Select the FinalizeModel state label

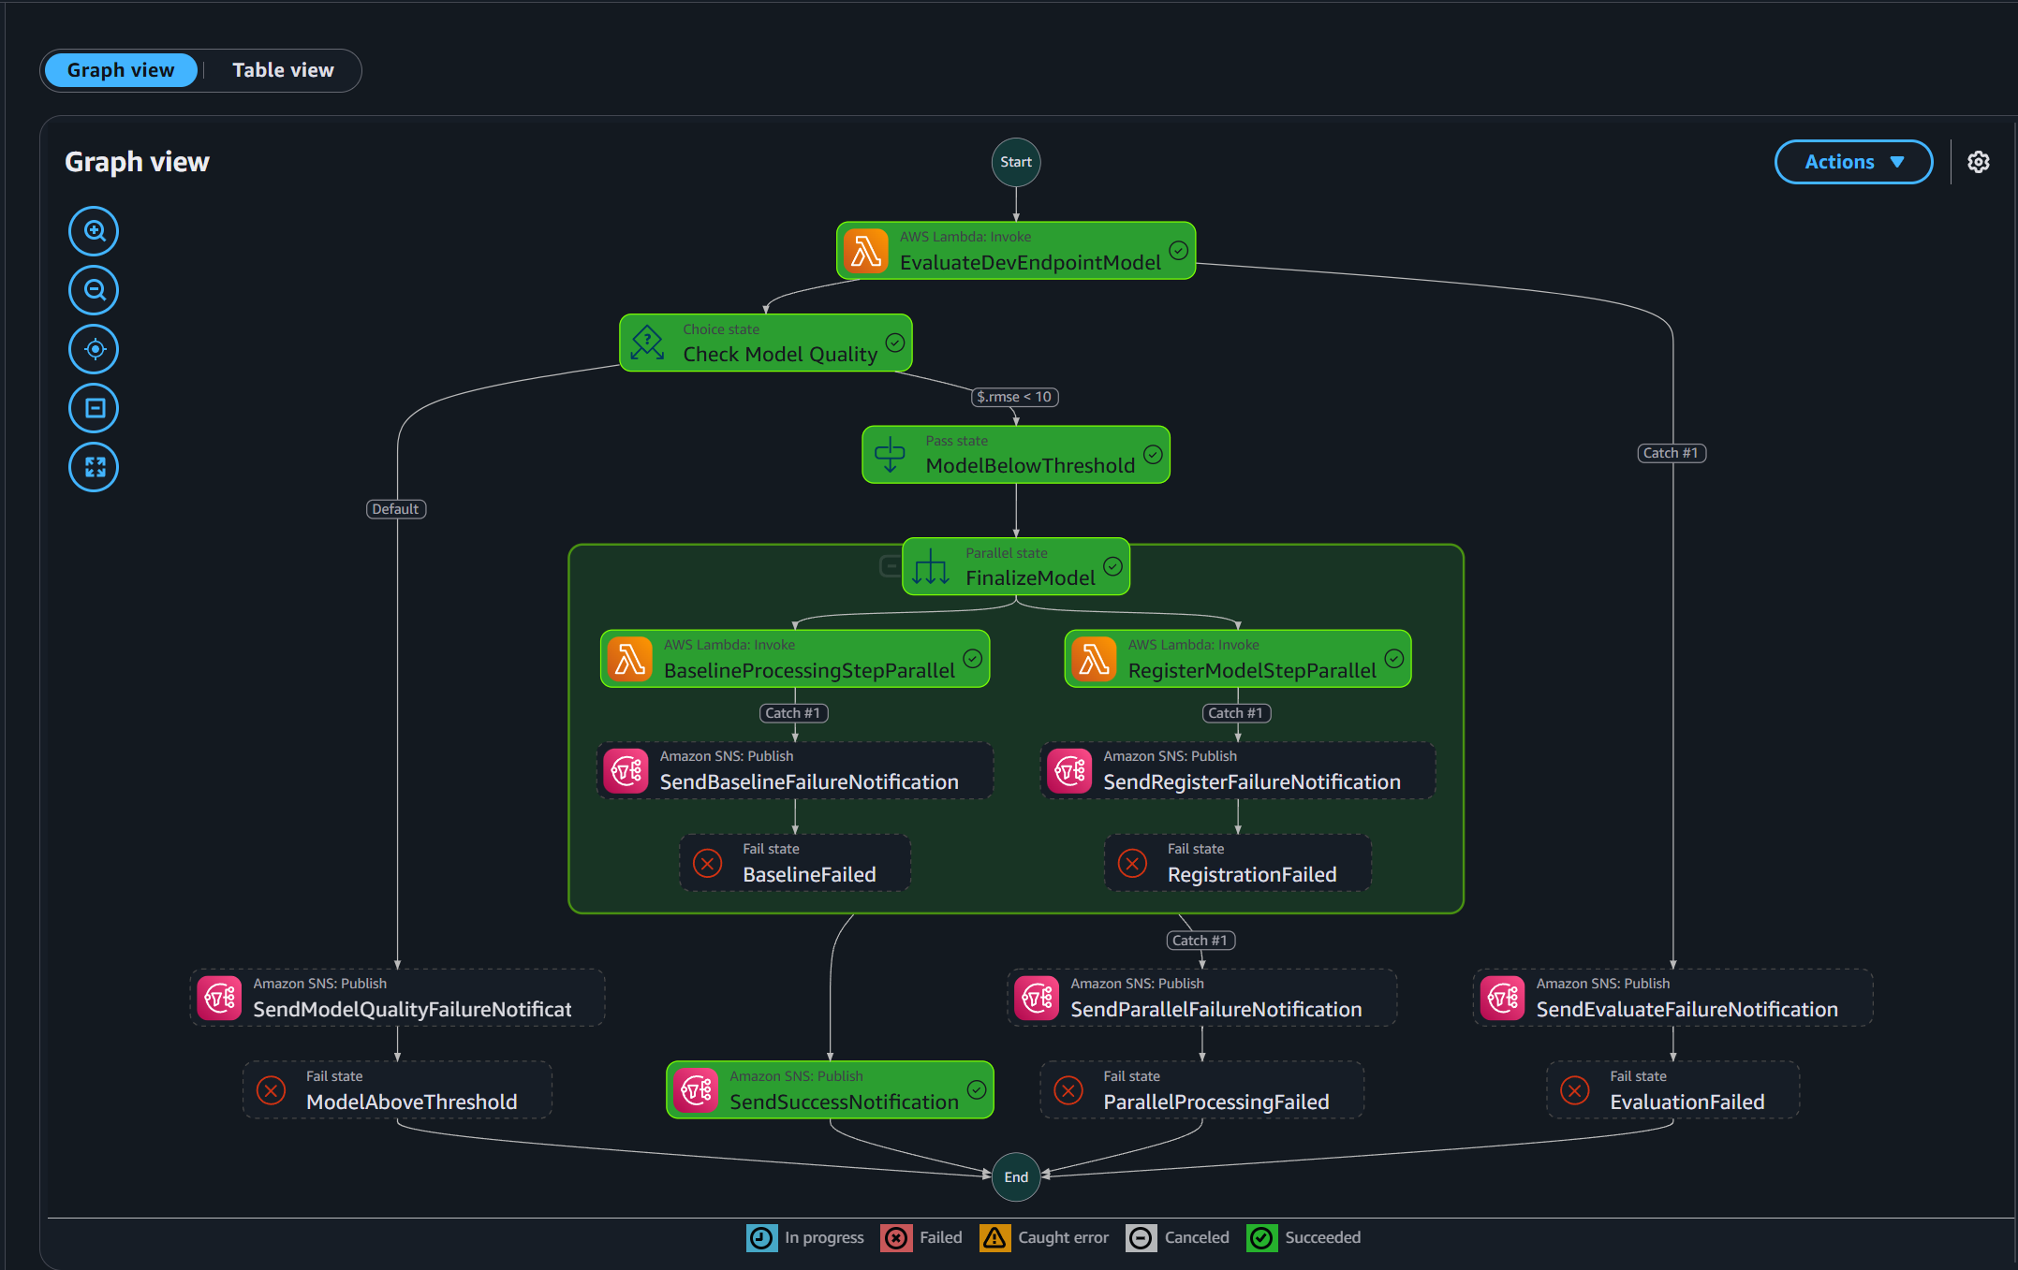[1030, 578]
